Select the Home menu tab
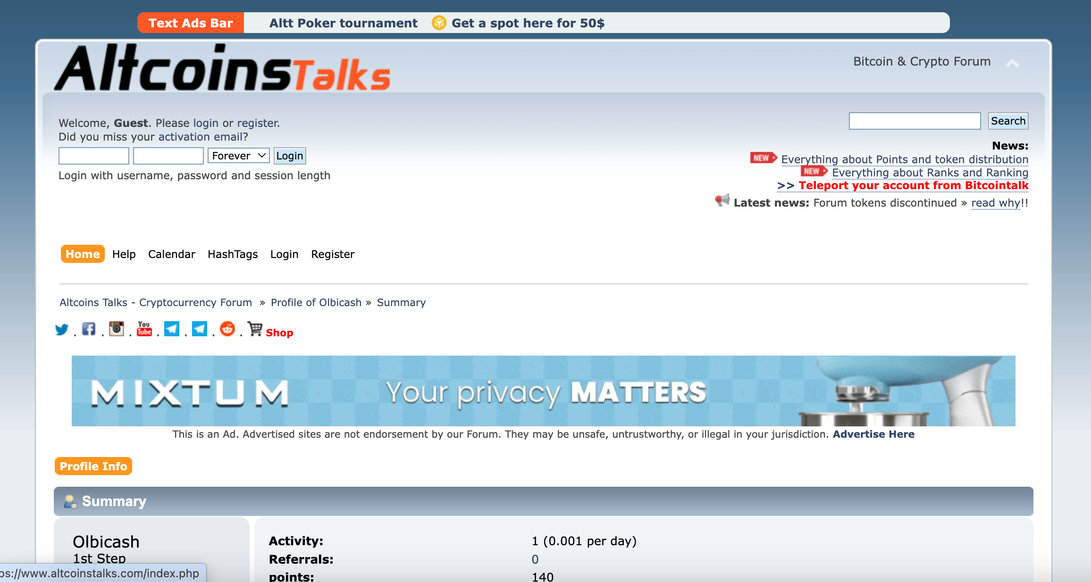 [83, 254]
